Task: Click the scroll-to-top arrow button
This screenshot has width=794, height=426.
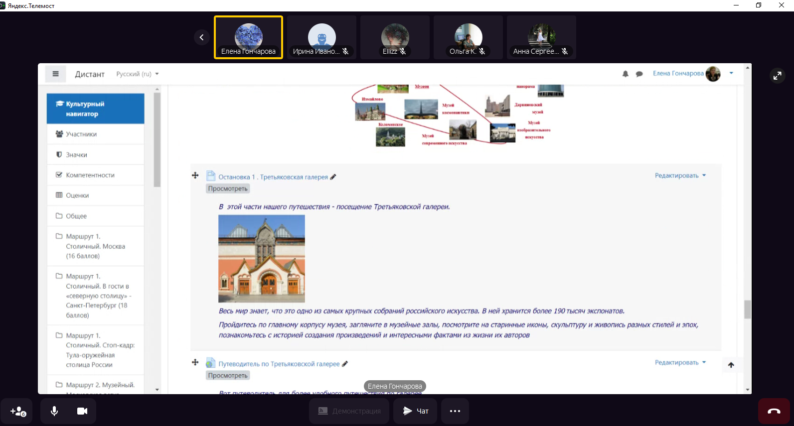Action: (x=731, y=365)
